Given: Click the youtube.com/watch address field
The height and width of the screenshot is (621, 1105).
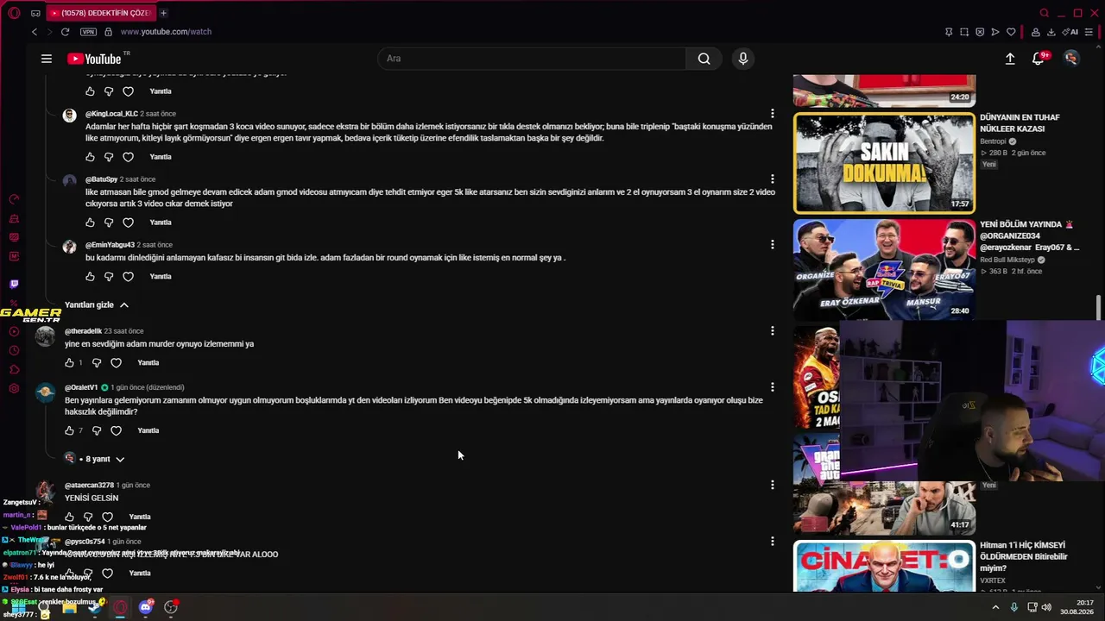Looking at the screenshot, I should coord(166,32).
